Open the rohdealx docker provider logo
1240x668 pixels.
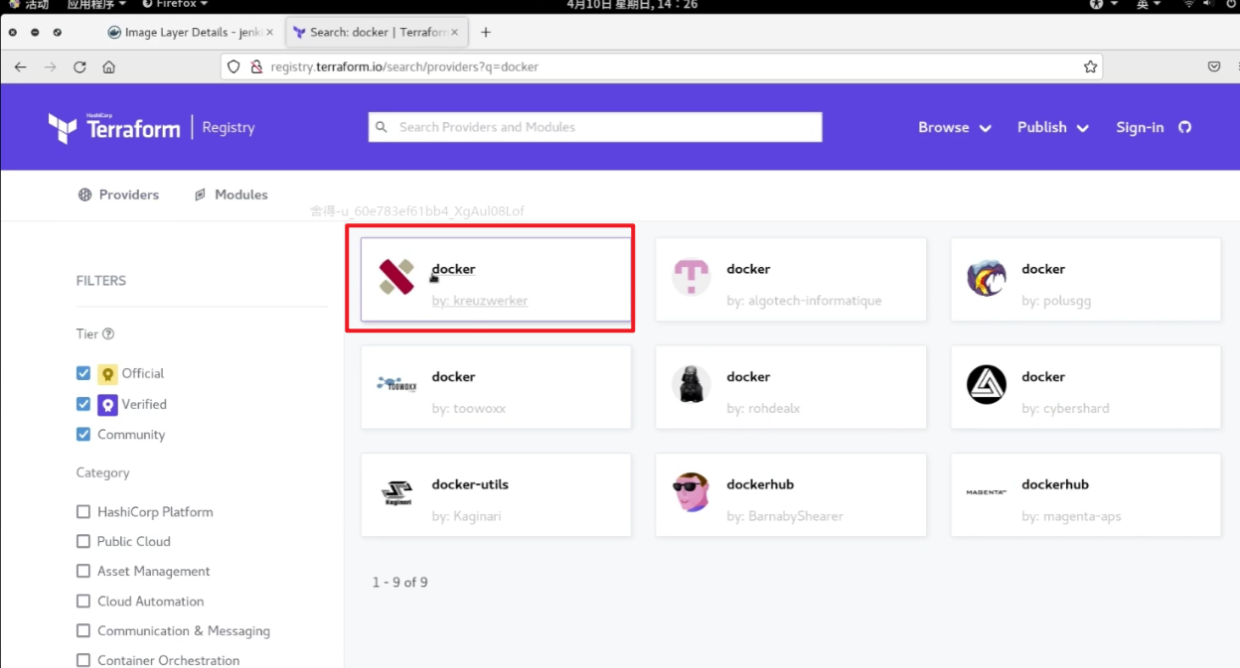click(x=691, y=384)
